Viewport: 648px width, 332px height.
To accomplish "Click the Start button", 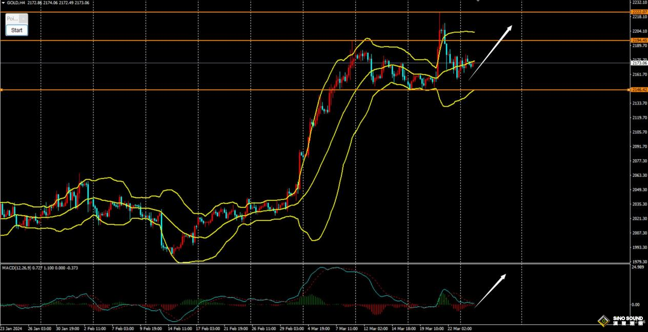I will click(x=16, y=30).
